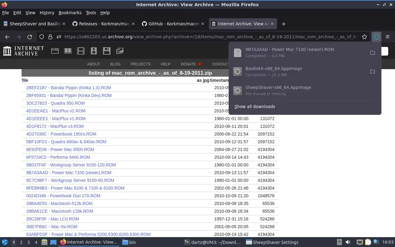Switch to the Releases · Korkman tab
Viewport: 395px width, 247px height.
point(104,24)
